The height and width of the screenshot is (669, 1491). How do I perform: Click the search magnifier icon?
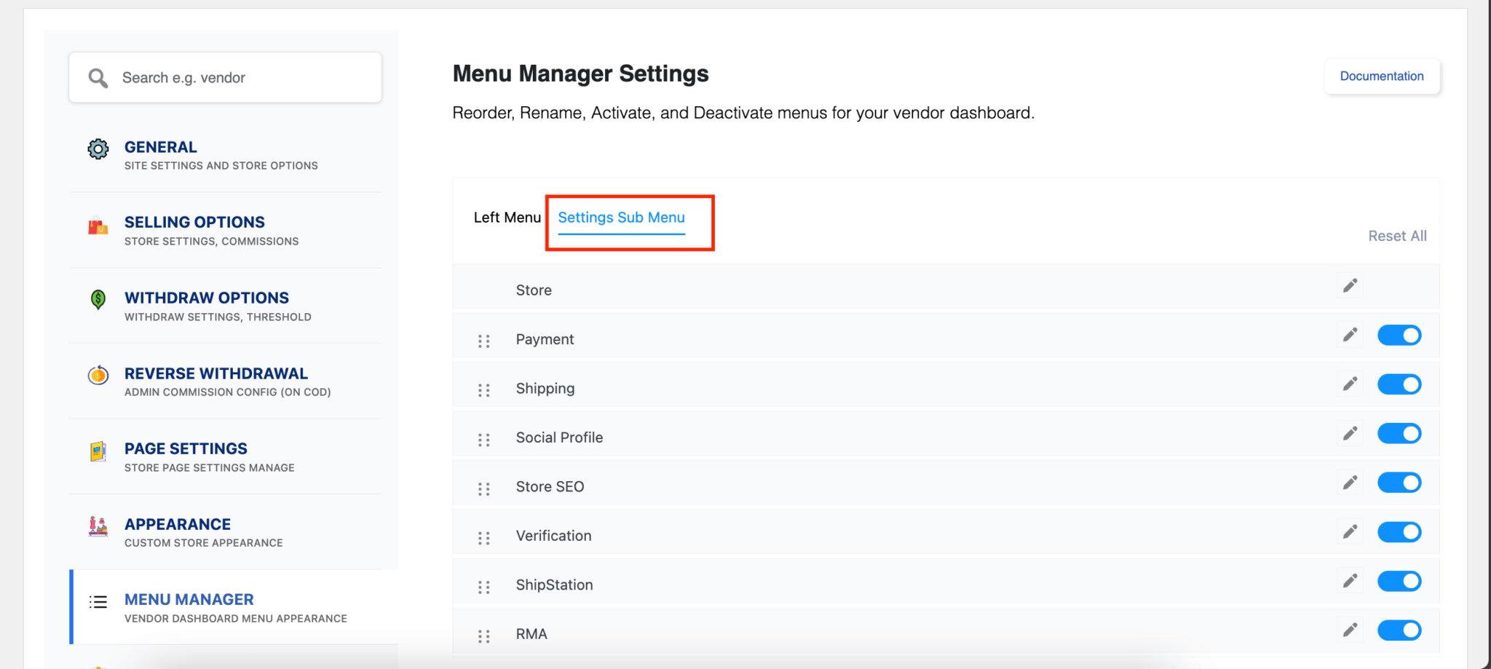(99, 77)
